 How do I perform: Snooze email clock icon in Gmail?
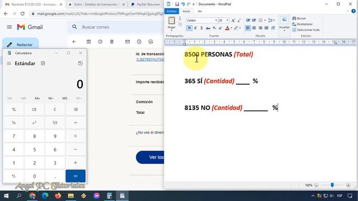[x=139, y=42]
